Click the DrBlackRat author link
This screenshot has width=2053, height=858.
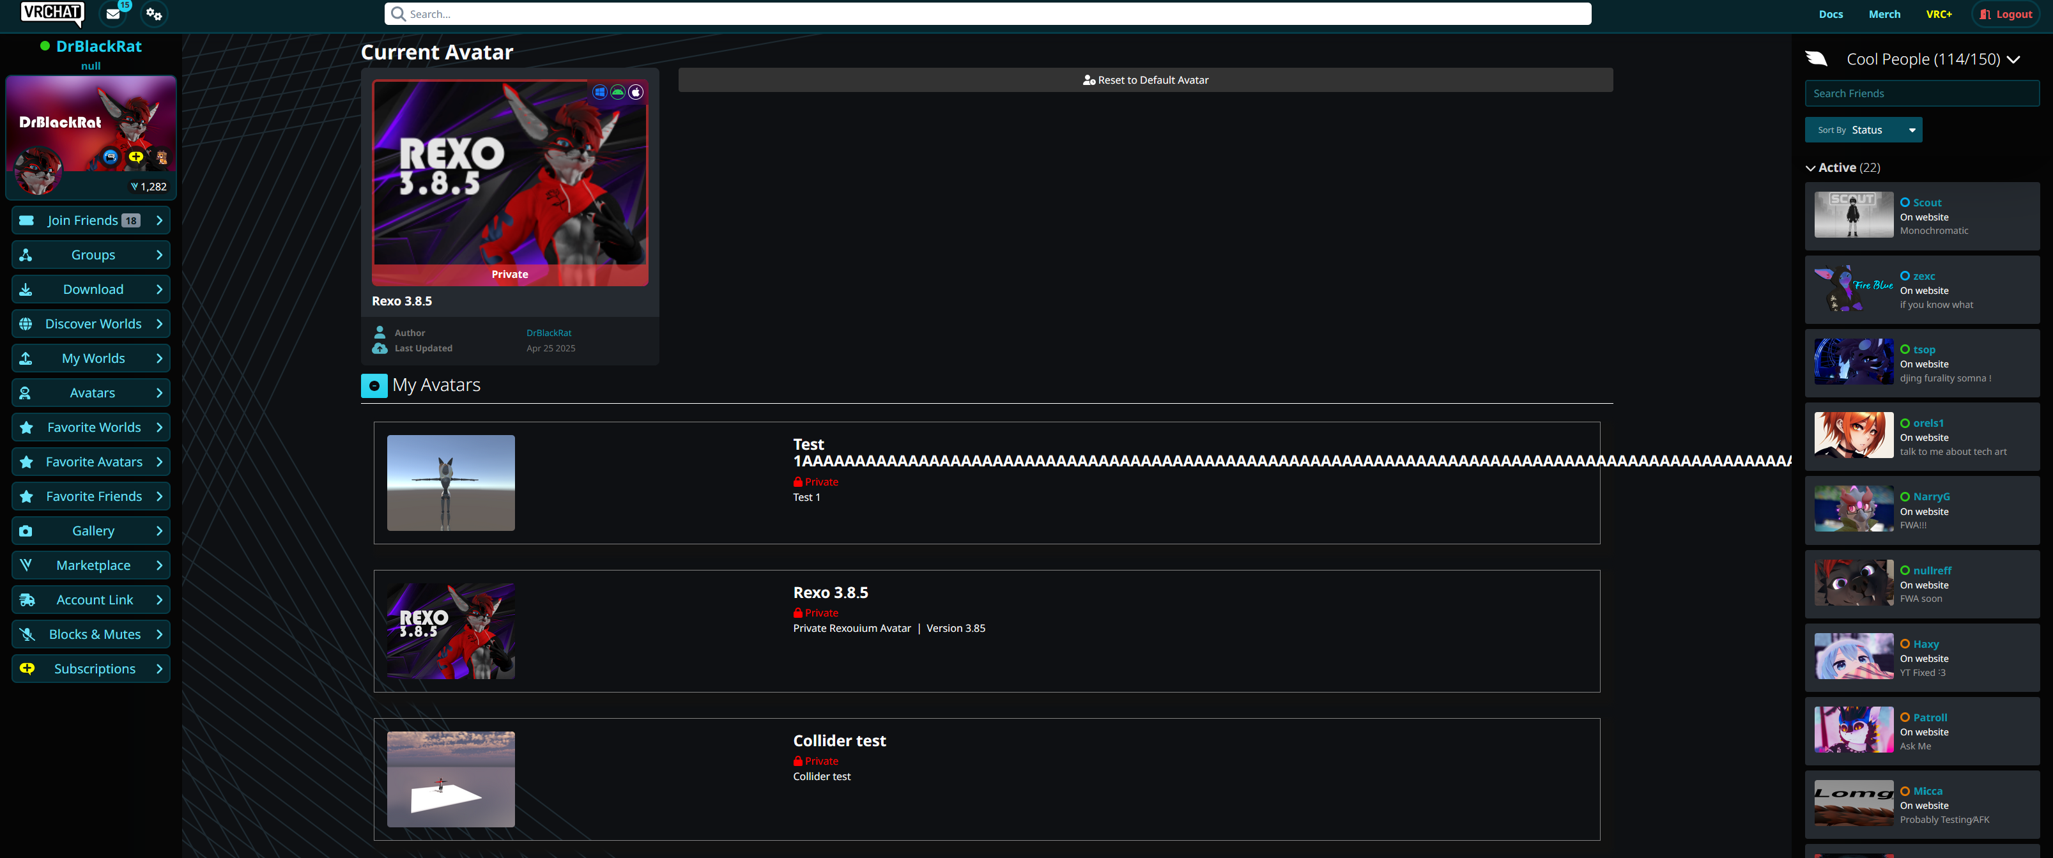point(548,333)
